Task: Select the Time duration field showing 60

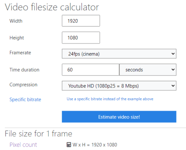Action: [x=91, y=70]
